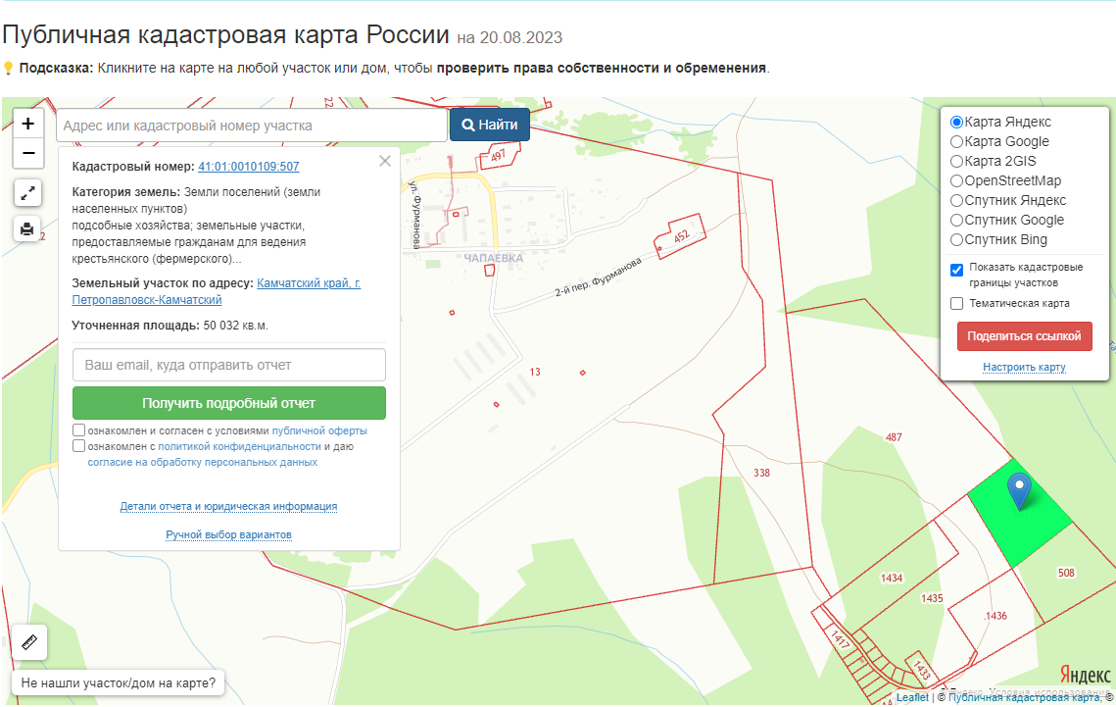The height and width of the screenshot is (707, 1116).
Task: Click map label 13
Action: [535, 372]
